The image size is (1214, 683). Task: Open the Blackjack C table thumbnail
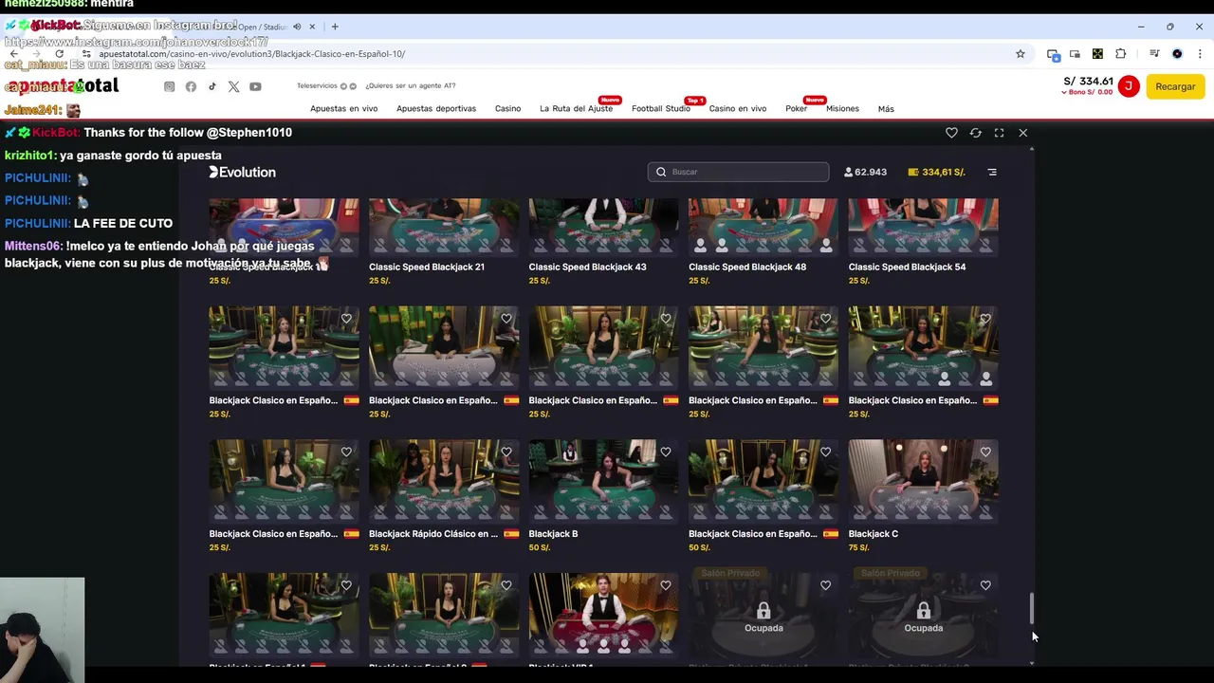coord(923,480)
